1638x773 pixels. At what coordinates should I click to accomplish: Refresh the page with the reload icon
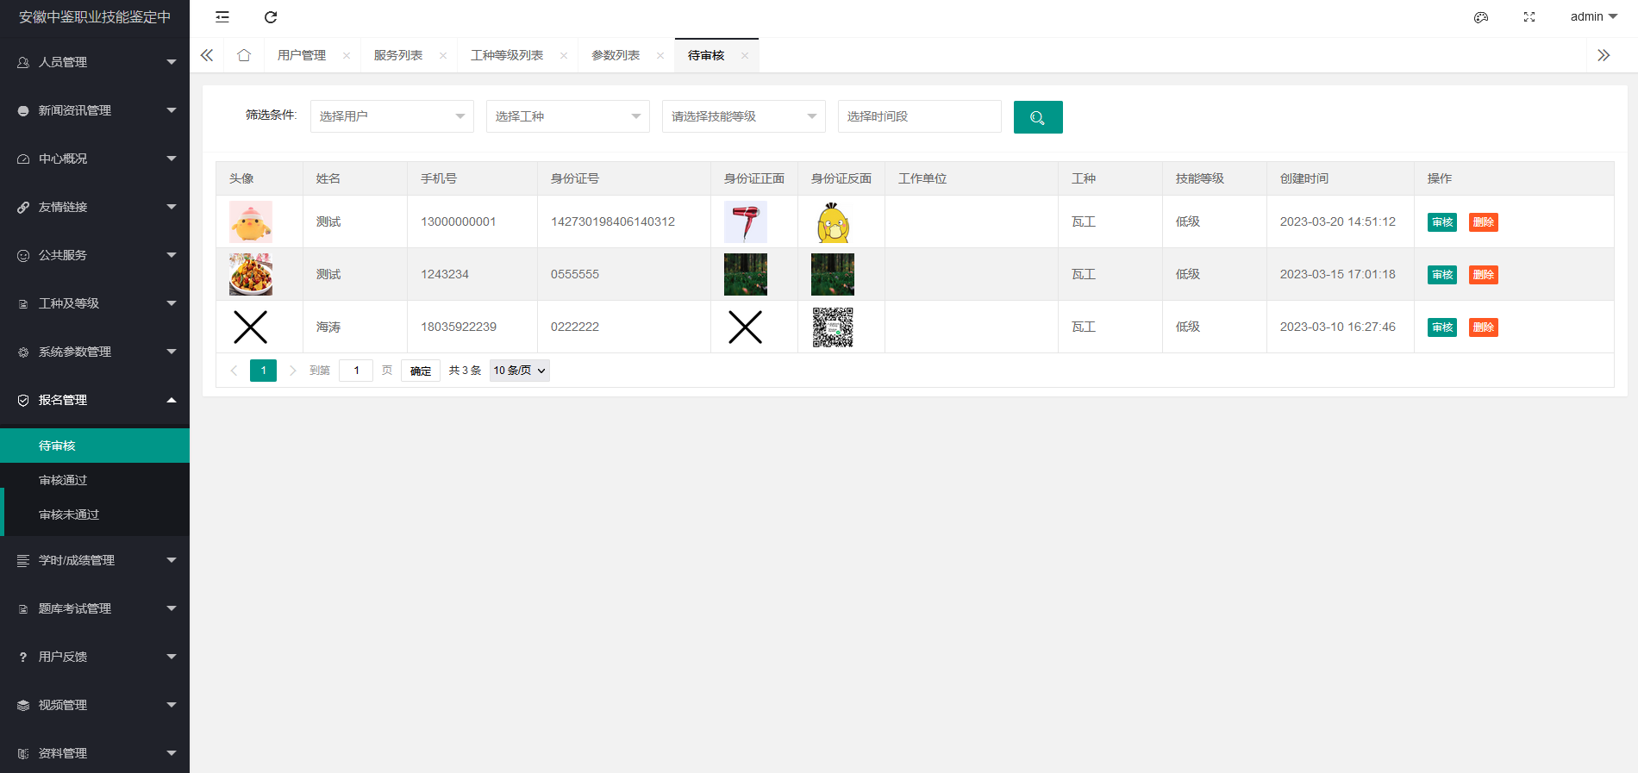pos(271,17)
